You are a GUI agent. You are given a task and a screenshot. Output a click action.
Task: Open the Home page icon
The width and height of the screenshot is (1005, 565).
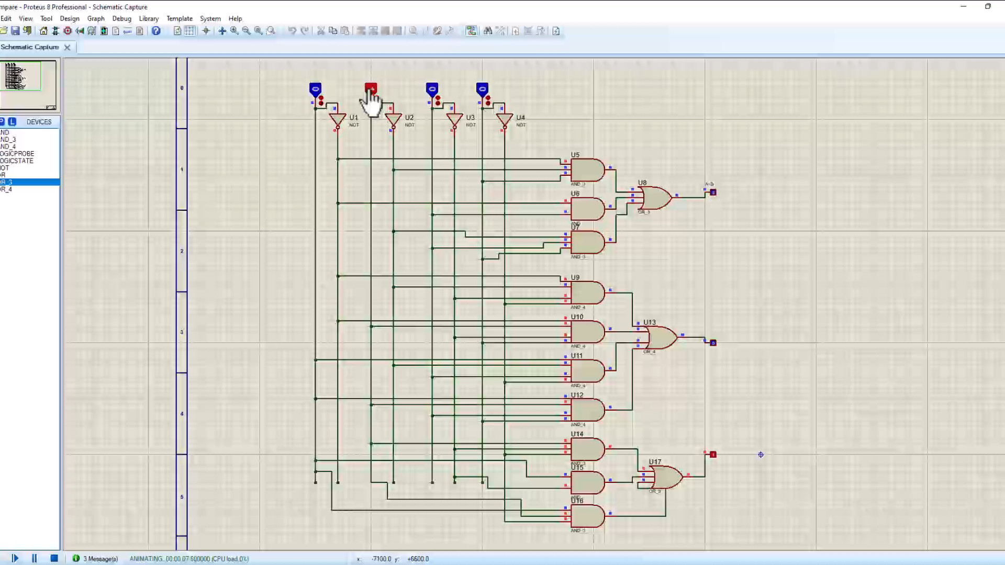[x=43, y=31]
